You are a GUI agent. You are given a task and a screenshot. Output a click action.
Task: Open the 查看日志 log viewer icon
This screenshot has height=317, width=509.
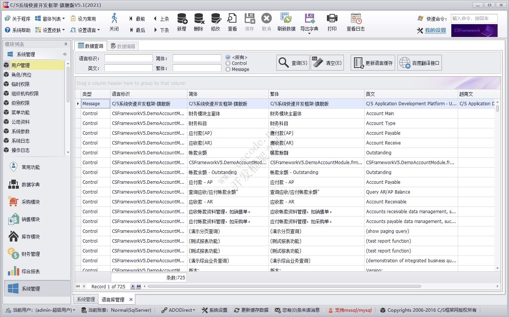(x=355, y=23)
